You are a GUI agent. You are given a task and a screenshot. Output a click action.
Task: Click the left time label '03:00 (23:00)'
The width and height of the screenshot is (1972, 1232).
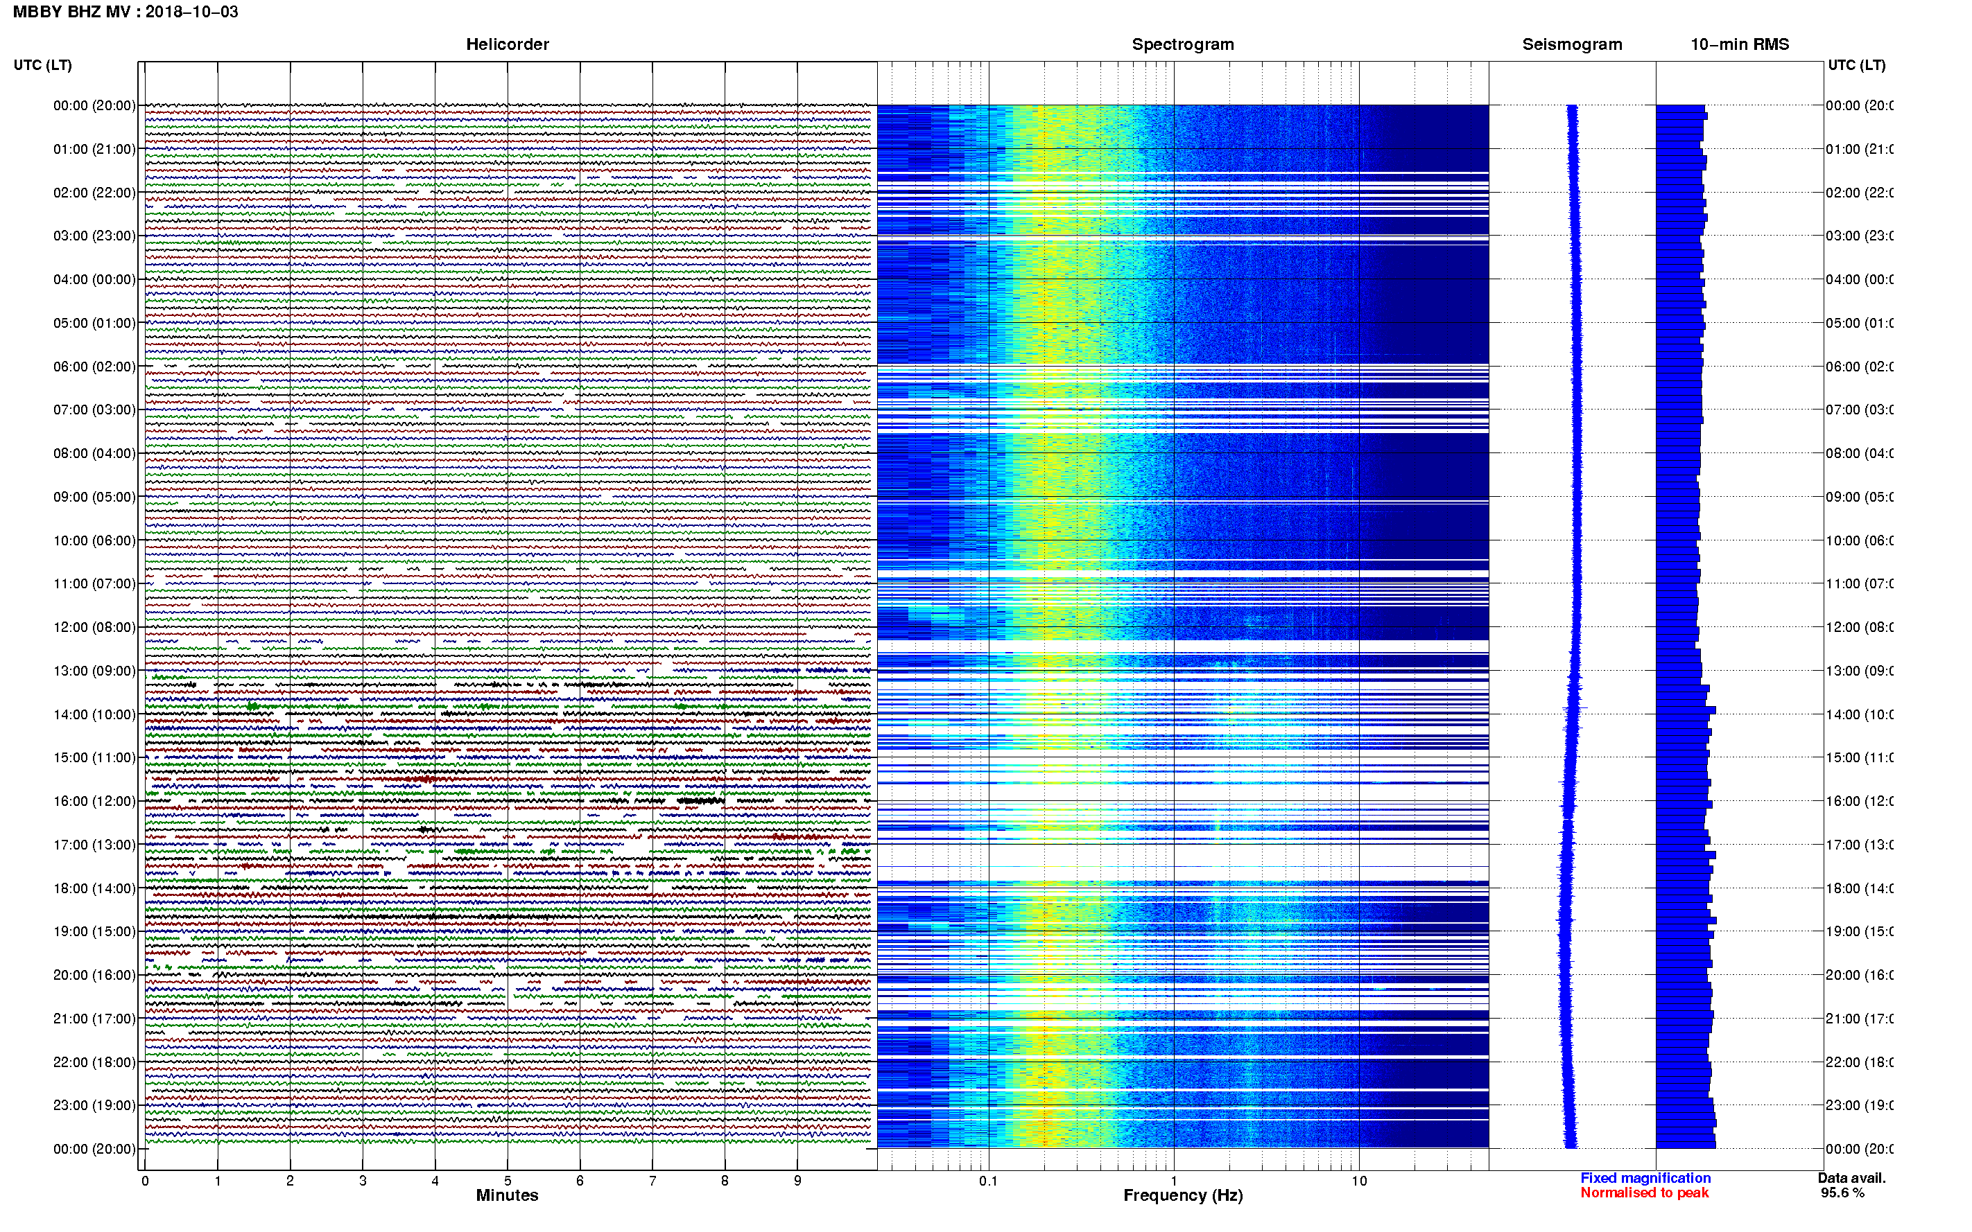(94, 236)
